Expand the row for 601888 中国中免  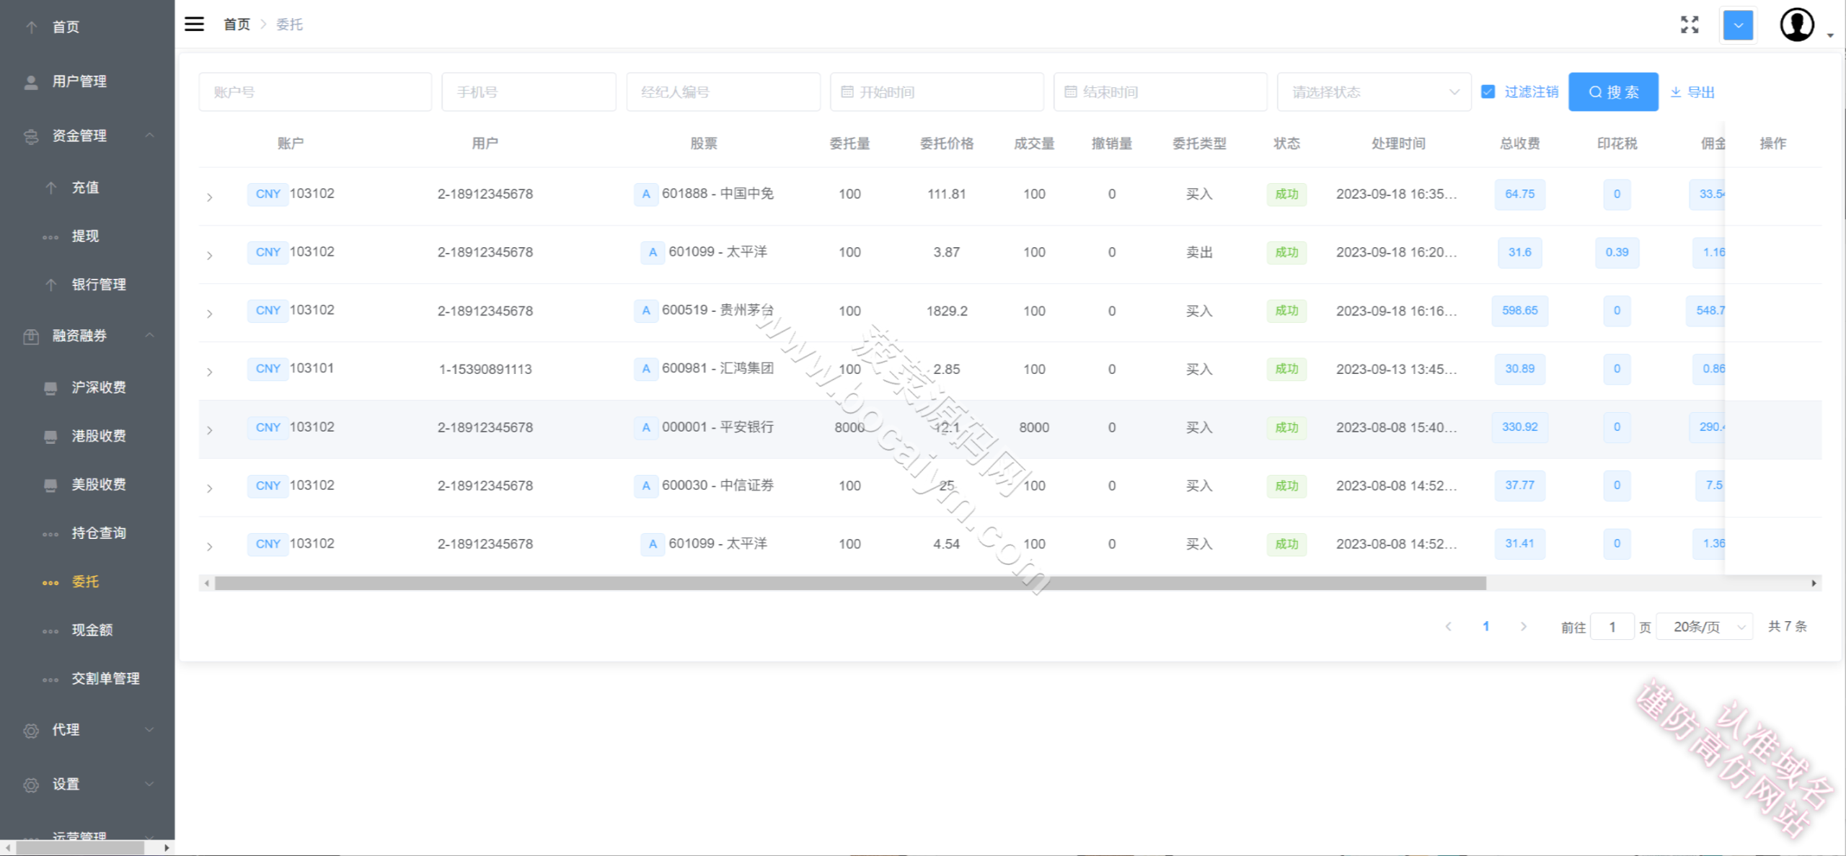pos(209,197)
